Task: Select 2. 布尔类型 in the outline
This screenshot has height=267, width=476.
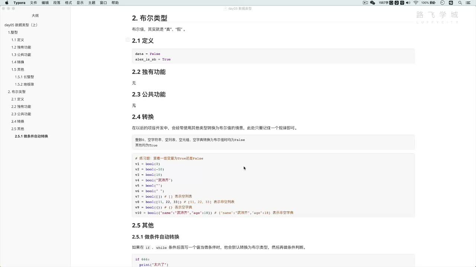Action: coord(17,92)
